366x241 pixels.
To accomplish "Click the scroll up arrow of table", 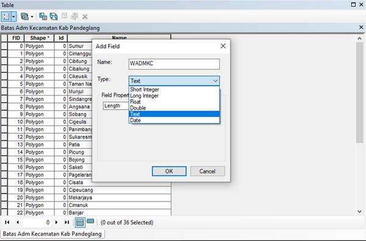I will coord(359,38).
